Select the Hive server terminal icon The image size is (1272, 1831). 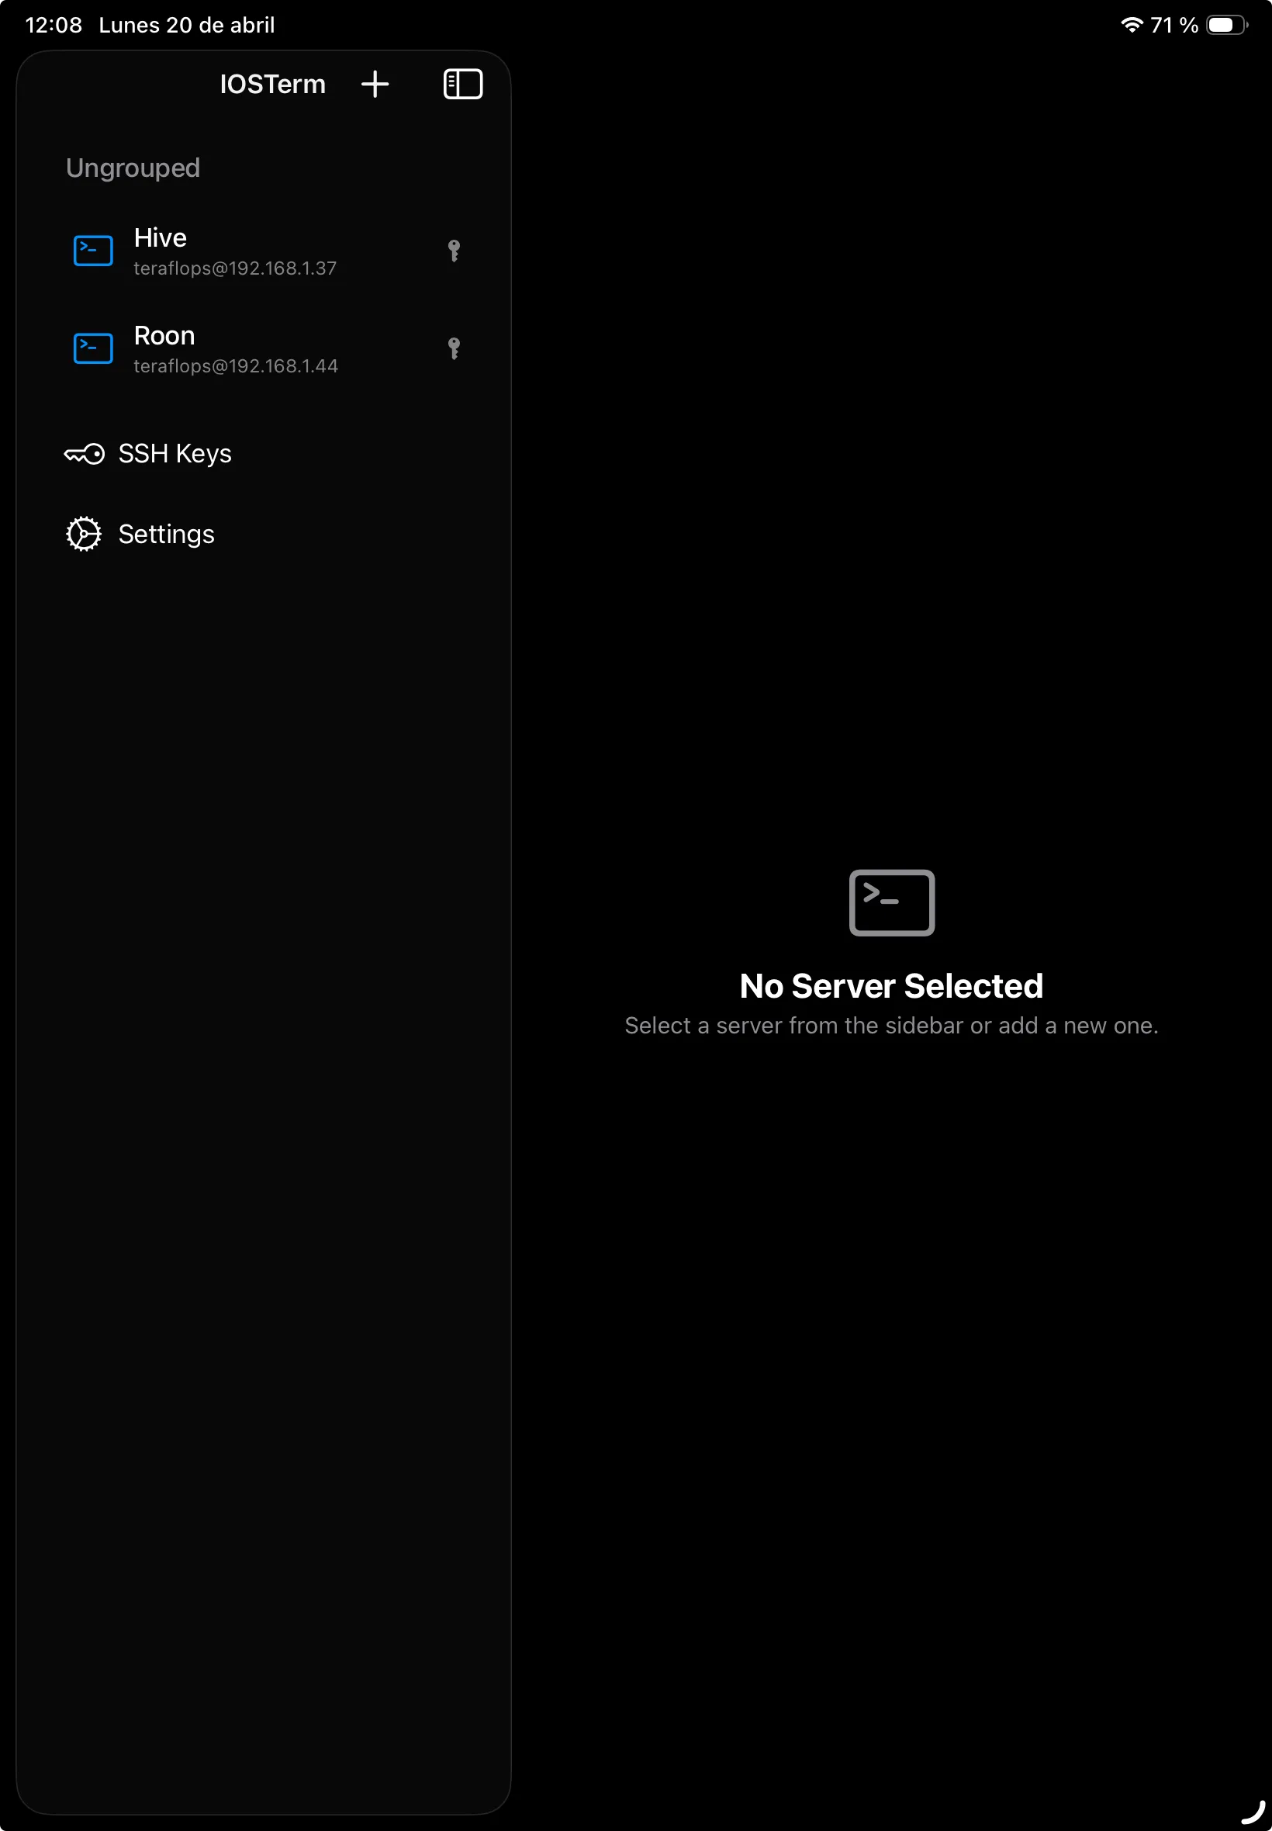click(x=92, y=251)
